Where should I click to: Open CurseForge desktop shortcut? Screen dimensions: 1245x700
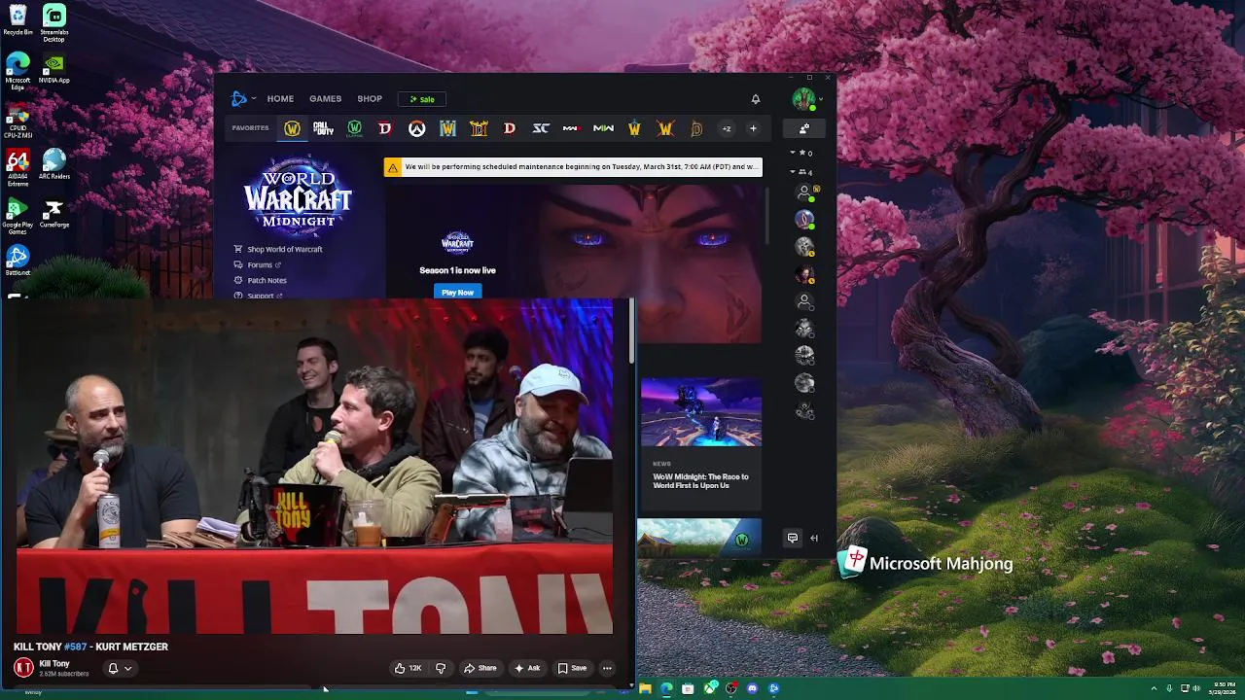(54, 214)
